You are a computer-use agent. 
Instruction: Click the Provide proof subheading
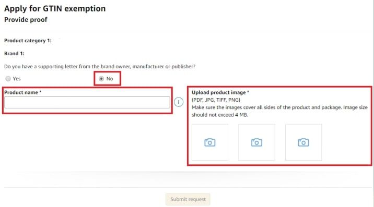[26, 19]
